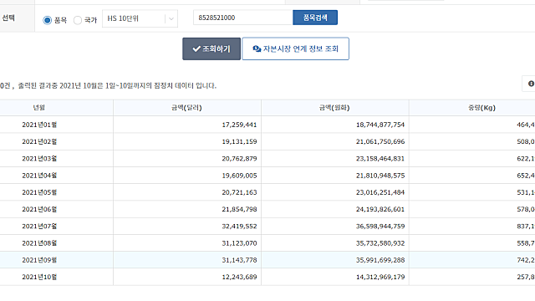535x301 pixels.
Task: Click won value 35,991,699,288
Action: click(x=380, y=260)
